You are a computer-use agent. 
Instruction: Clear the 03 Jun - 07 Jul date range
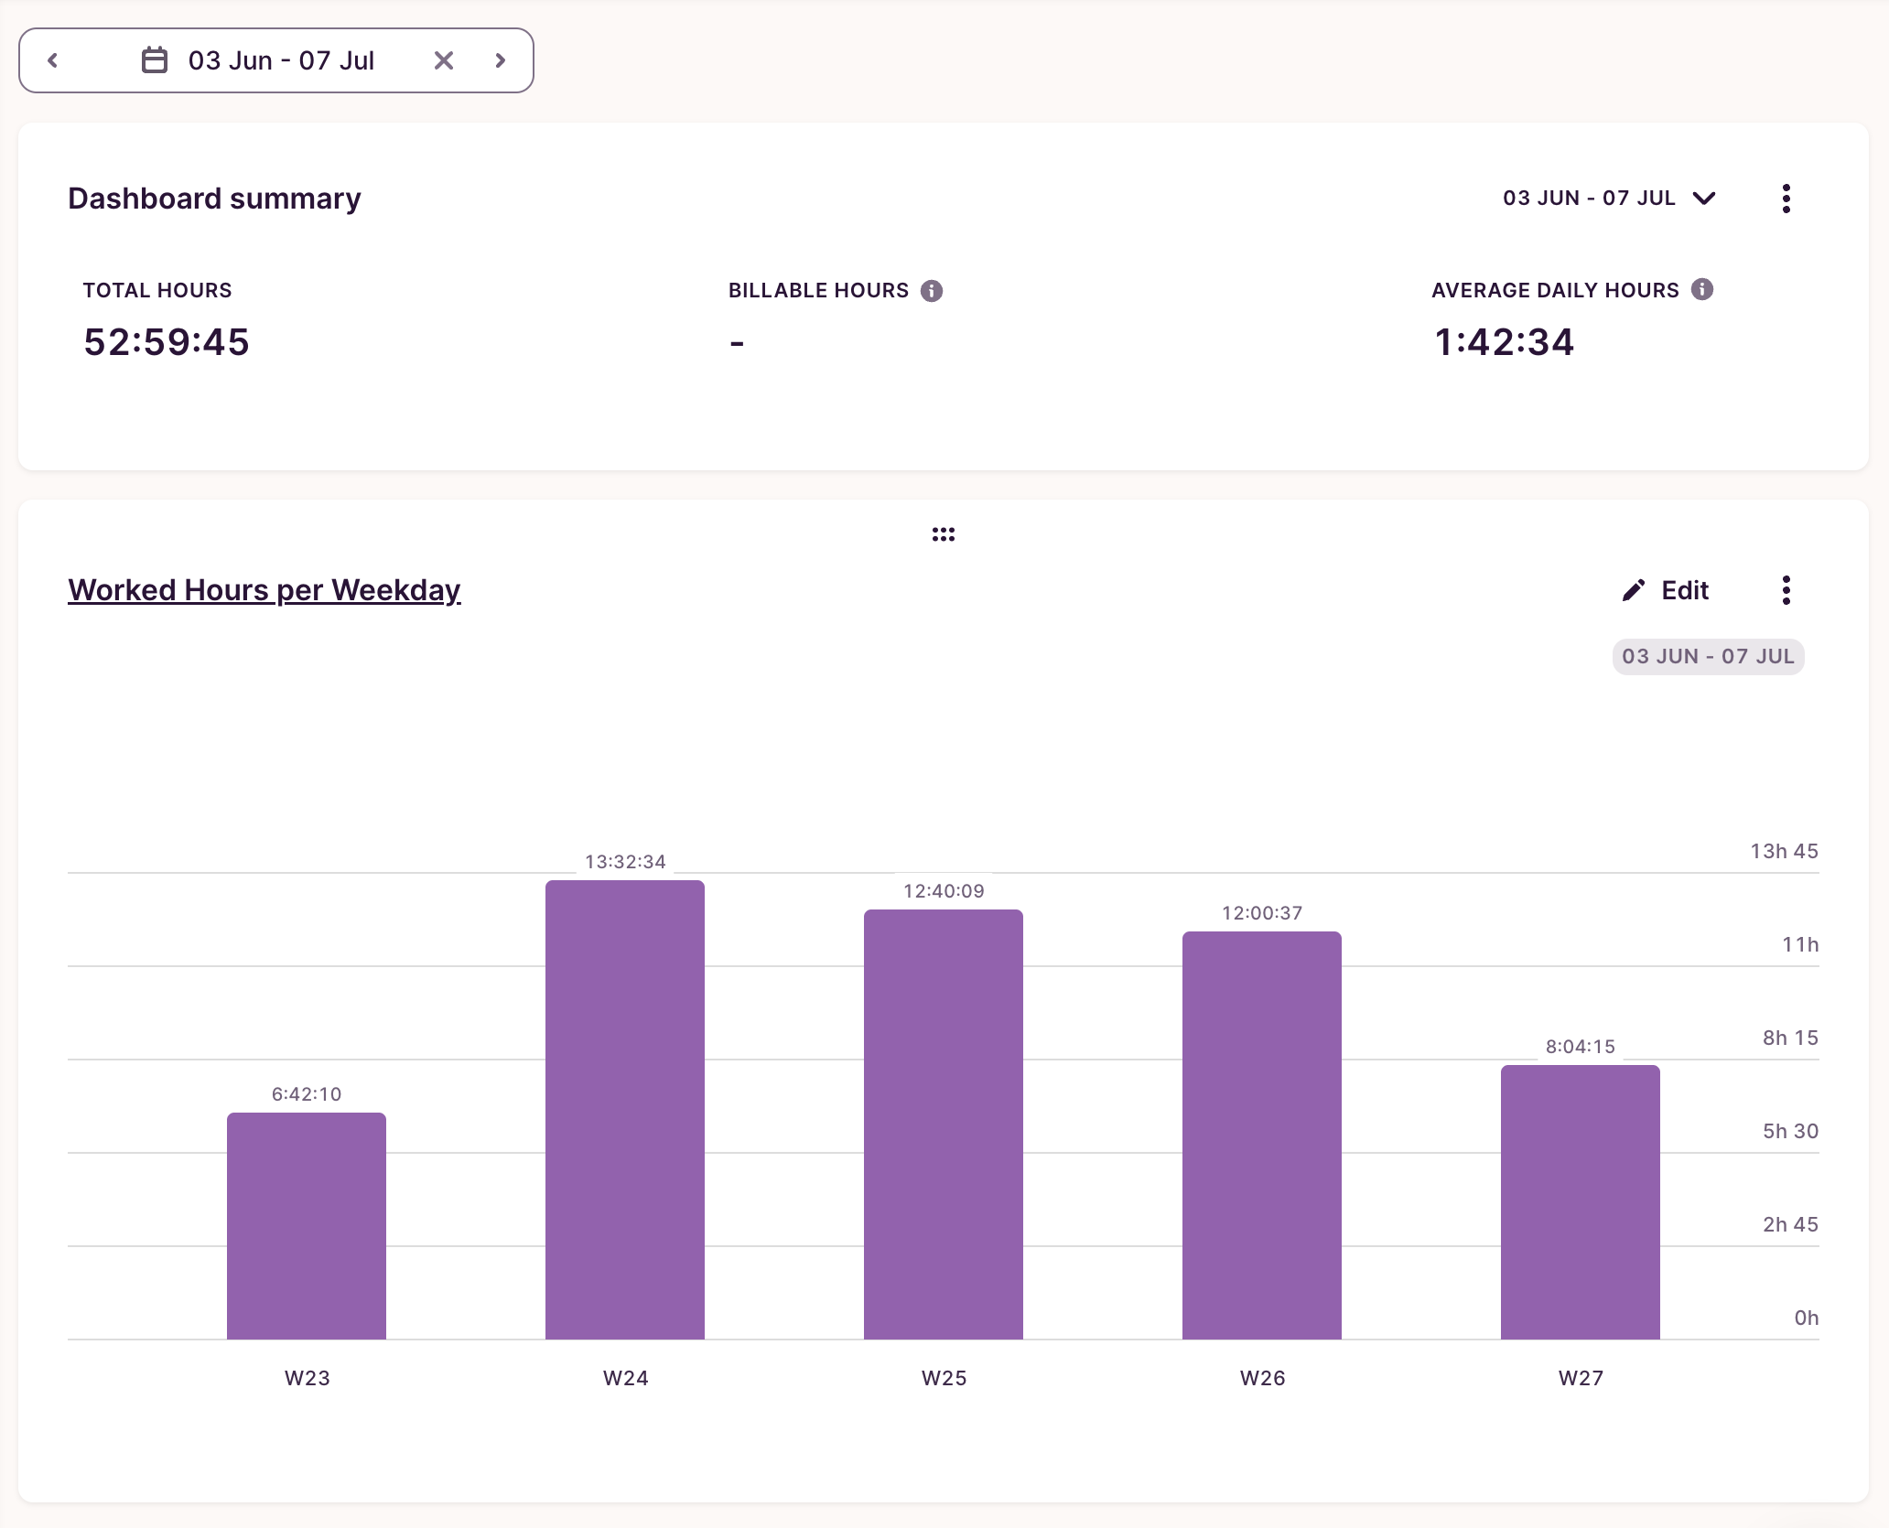pyautogui.click(x=444, y=60)
